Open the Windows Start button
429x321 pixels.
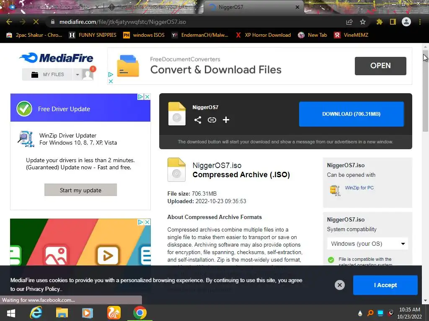(x=11, y=313)
